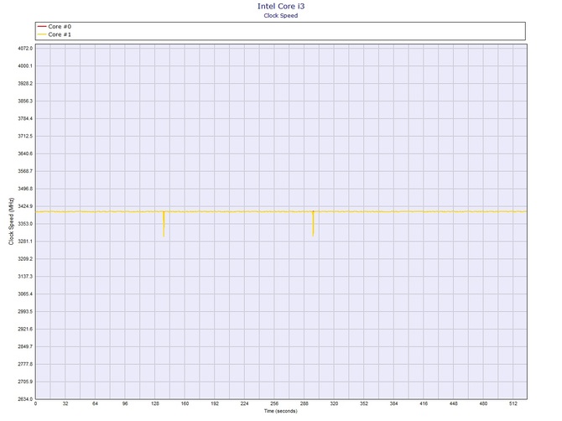Click the yellow Core #1 legend line
Viewport: 562px width, 421px height.
[x=42, y=34]
